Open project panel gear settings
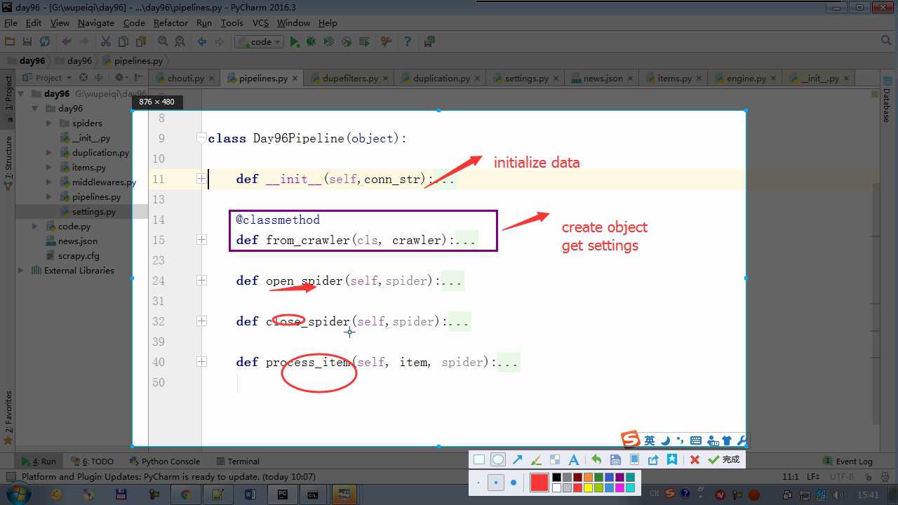This screenshot has height=505, width=898. (120, 78)
